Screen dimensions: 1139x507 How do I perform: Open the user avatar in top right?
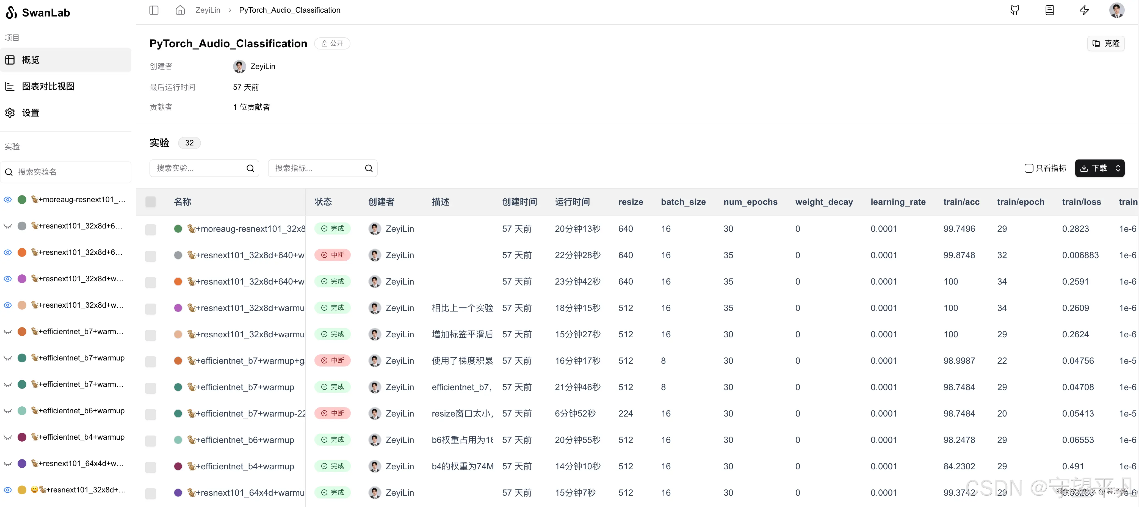pos(1116,10)
